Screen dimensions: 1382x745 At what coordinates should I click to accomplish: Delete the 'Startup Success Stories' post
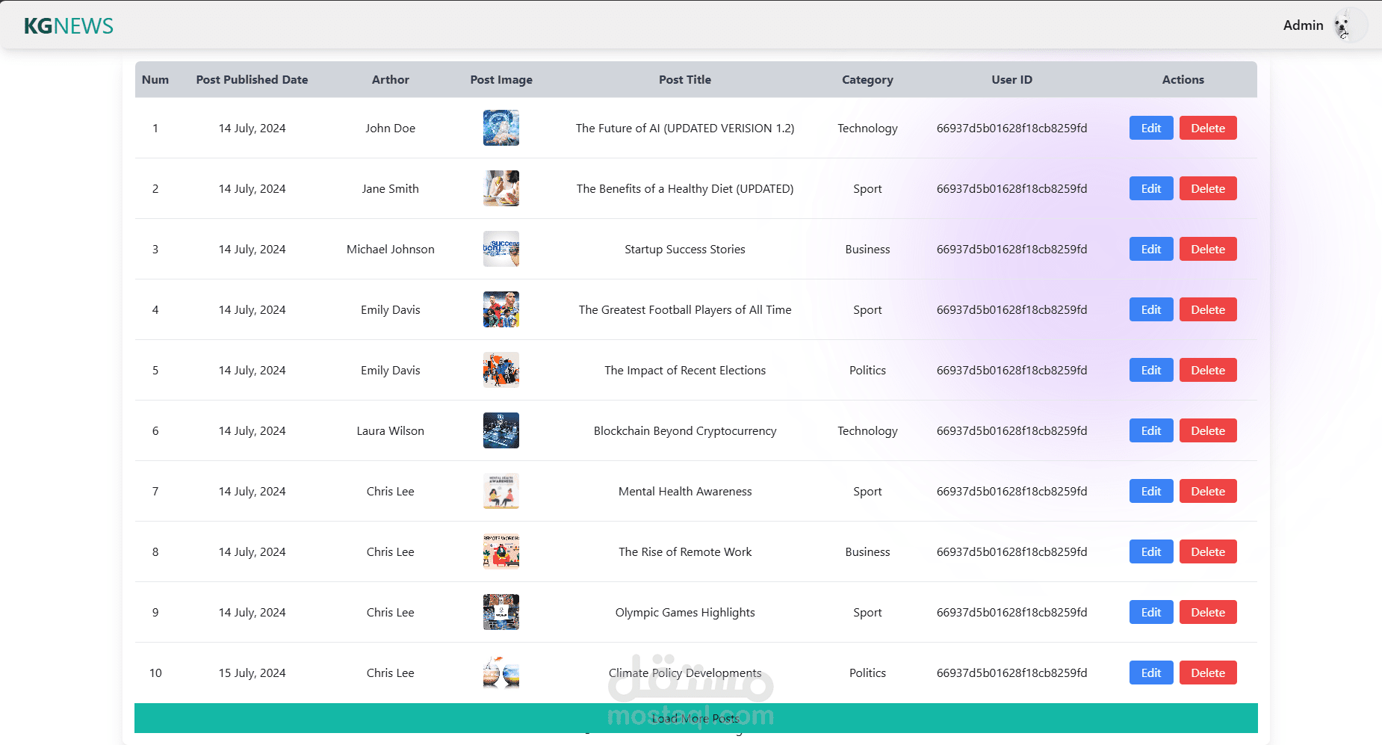1208,249
